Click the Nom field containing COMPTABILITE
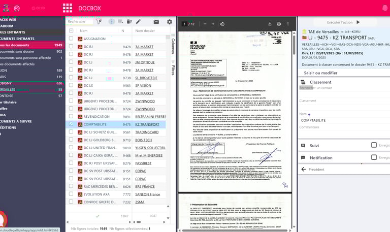This screenshot has height=232, width=390. click(x=344, y=120)
